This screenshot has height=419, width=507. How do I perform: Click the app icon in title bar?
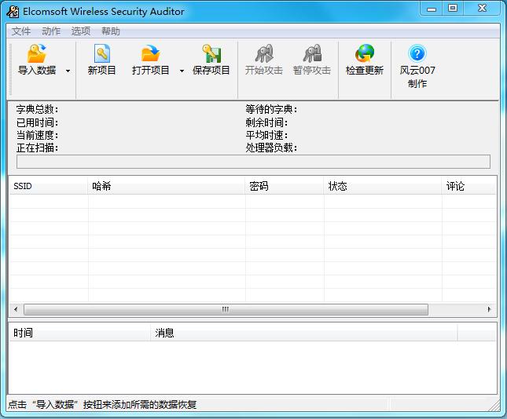pos(13,12)
